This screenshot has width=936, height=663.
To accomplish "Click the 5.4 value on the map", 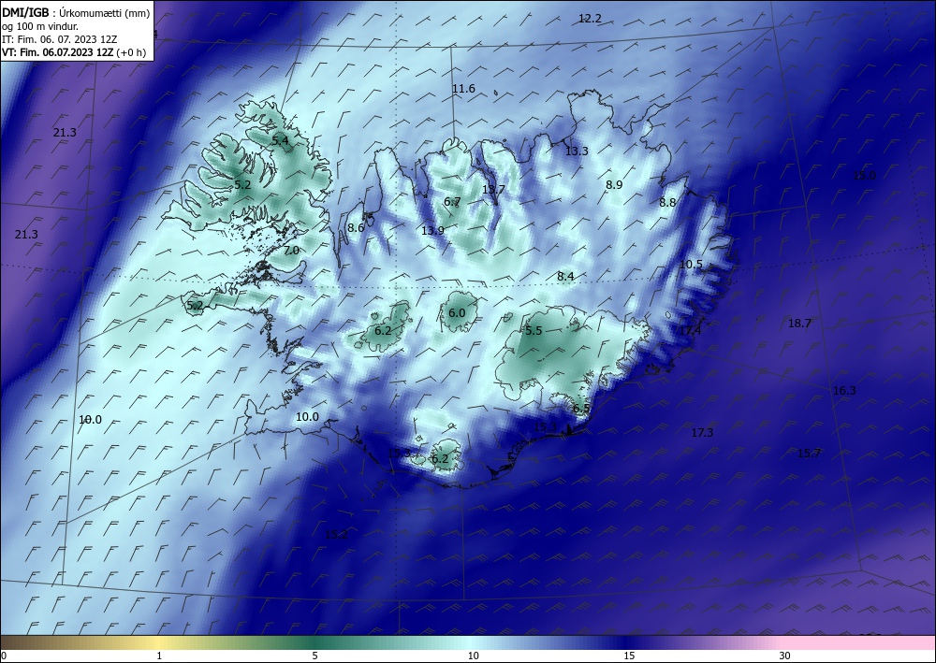I will click(x=280, y=141).
